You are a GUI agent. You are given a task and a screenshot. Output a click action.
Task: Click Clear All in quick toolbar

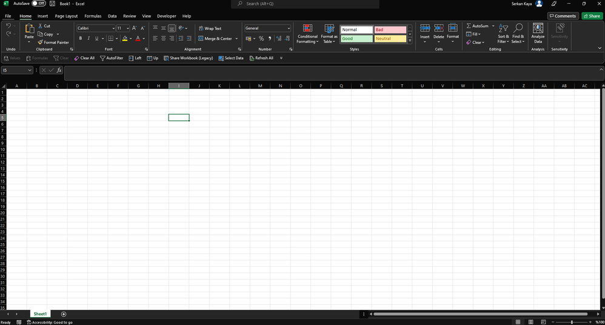point(84,58)
